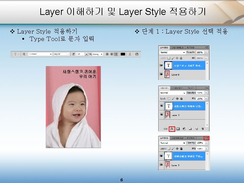
Task: Toggle lock position in middle Layers panel
Action: (x=177, y=99)
